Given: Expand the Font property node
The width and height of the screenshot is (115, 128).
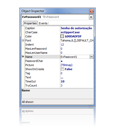Looking at the screenshot, I should click(23, 40).
